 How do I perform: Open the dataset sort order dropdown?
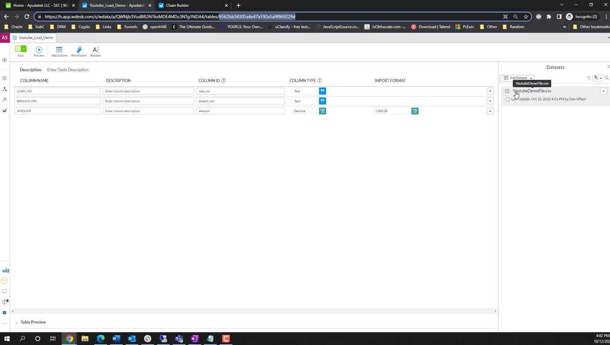[x=598, y=78]
